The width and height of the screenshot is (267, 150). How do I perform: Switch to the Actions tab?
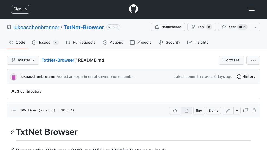[x=113, y=42]
